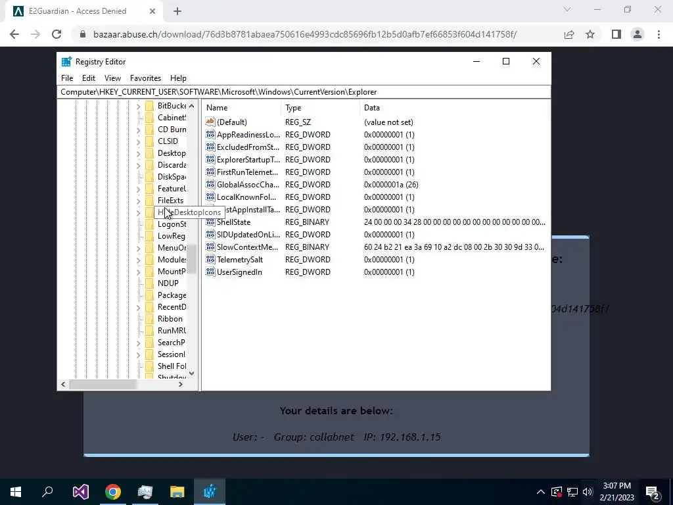Screen dimensions: 673x505
Task: Expand the CD Burning key
Action: 138,130
